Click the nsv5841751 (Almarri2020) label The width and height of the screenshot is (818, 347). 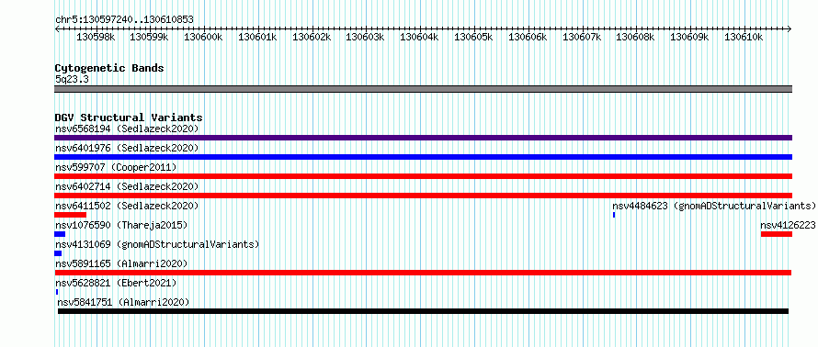[123, 302]
